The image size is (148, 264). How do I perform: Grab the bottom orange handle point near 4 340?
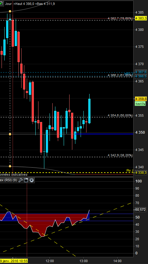pos(10,166)
